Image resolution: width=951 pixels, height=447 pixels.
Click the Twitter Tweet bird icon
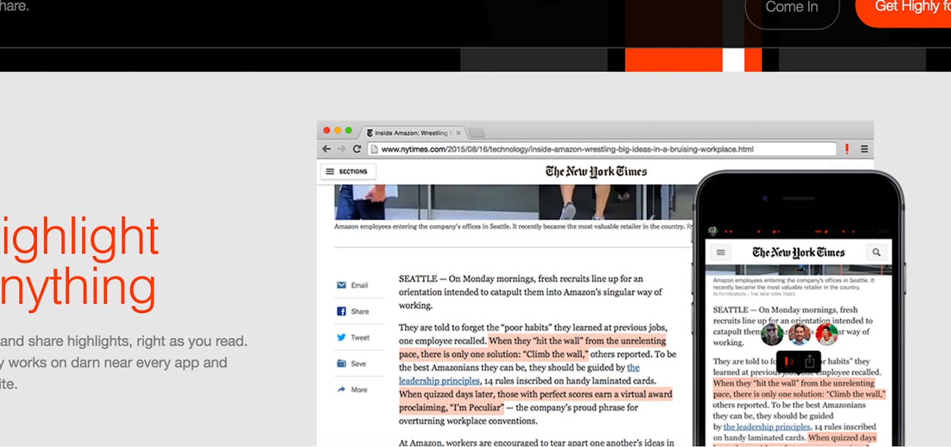[341, 338]
